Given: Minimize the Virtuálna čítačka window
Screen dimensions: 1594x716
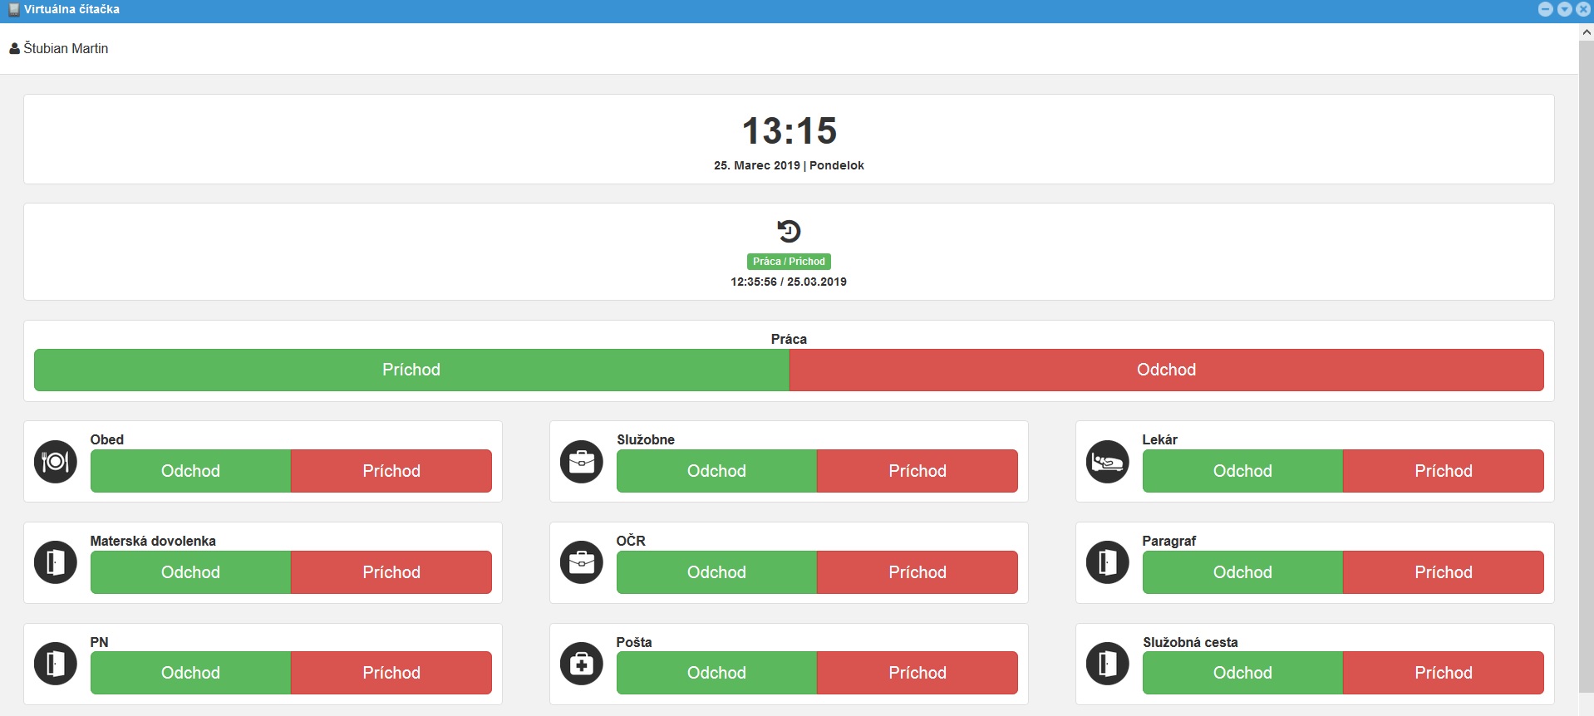Looking at the screenshot, I should [x=1546, y=9].
